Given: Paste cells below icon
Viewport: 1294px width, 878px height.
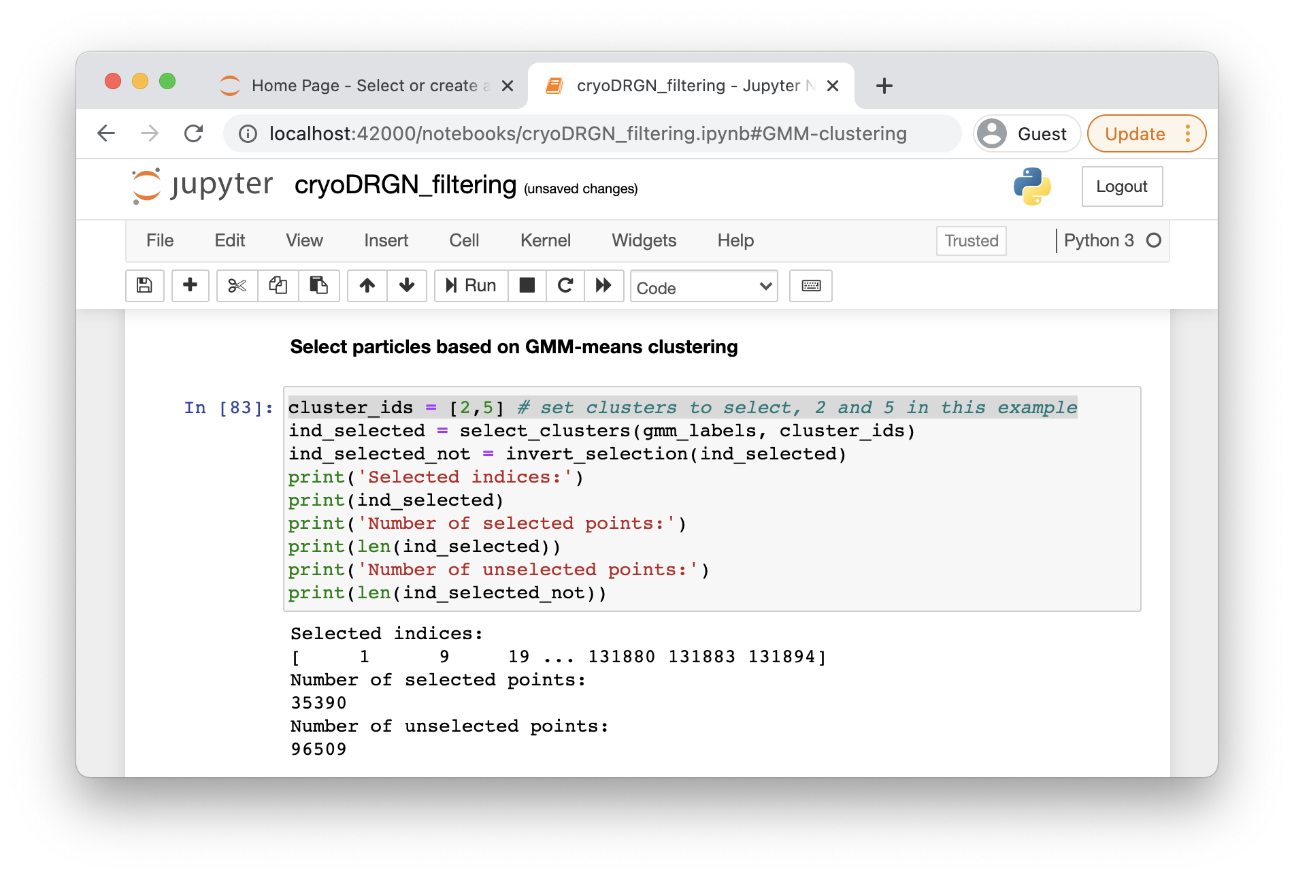Looking at the screenshot, I should tap(318, 286).
